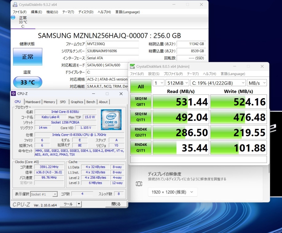Viewport: 282px width, 233px height.
Task: Open the テーマ(T) menu in CrystalDiskMark
Action: 193,74
